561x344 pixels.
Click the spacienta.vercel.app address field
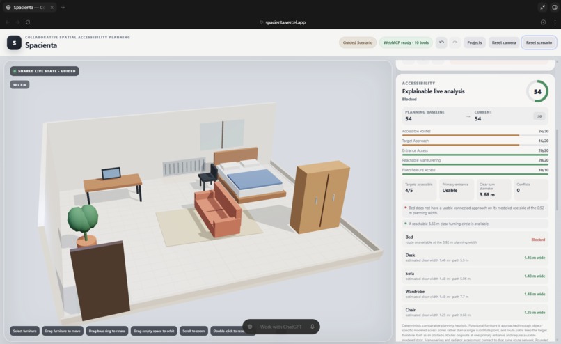click(285, 22)
